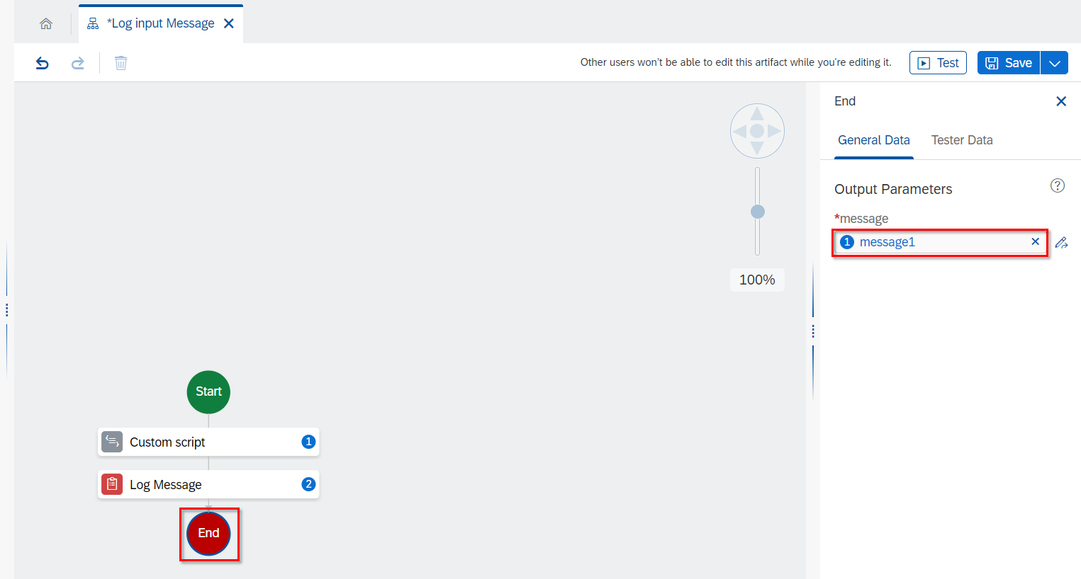Save the artifact
The height and width of the screenshot is (579, 1081).
(1009, 62)
